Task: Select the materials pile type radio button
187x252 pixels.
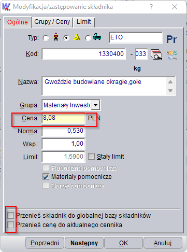Action: pyautogui.click(x=66, y=38)
